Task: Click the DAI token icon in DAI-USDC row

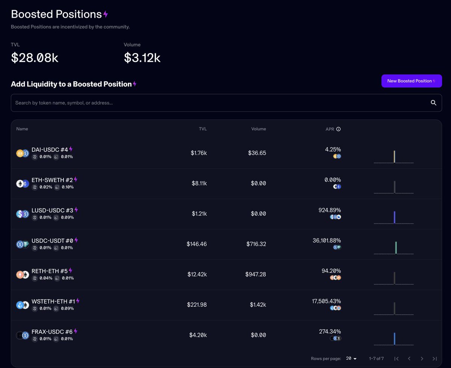Action: [x=20, y=153]
